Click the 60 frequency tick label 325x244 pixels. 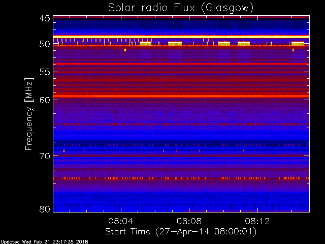click(x=45, y=100)
